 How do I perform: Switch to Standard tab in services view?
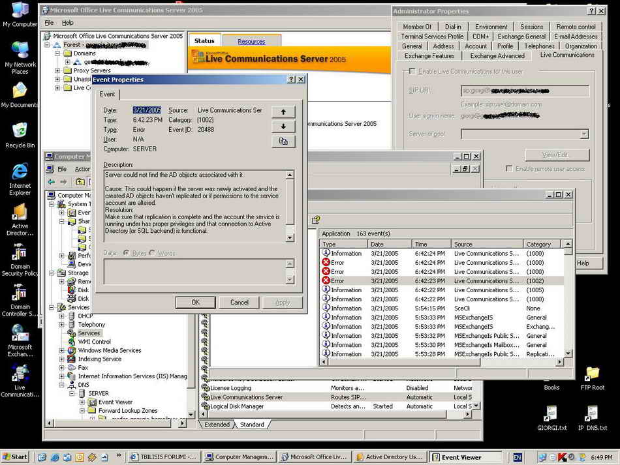tap(252, 425)
